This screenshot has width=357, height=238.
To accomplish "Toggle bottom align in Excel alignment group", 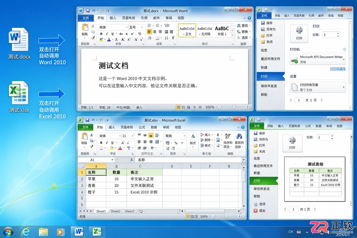I will coord(151,135).
